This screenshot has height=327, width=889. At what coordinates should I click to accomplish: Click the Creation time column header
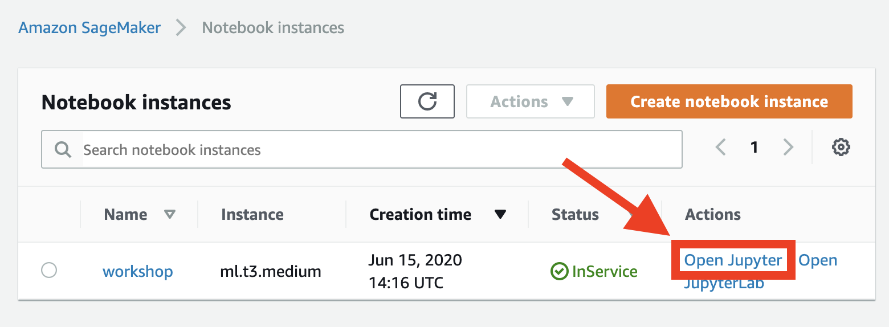(420, 215)
